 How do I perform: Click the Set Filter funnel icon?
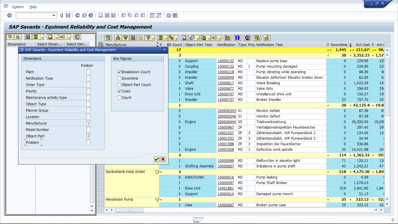[148, 38]
